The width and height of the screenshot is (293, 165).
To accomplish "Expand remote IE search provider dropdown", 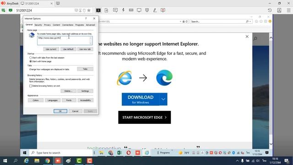I will [250, 22].
